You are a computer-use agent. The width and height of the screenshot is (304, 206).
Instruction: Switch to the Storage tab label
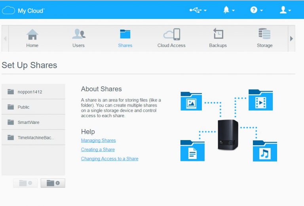click(x=265, y=45)
